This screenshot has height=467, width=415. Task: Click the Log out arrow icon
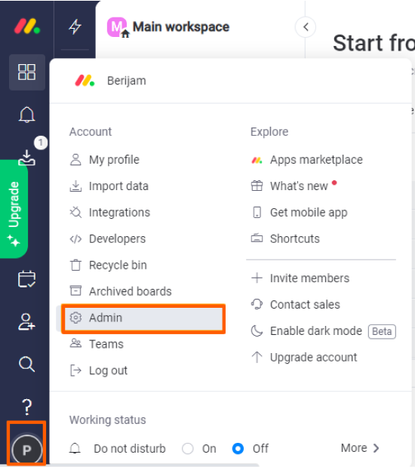coord(75,370)
